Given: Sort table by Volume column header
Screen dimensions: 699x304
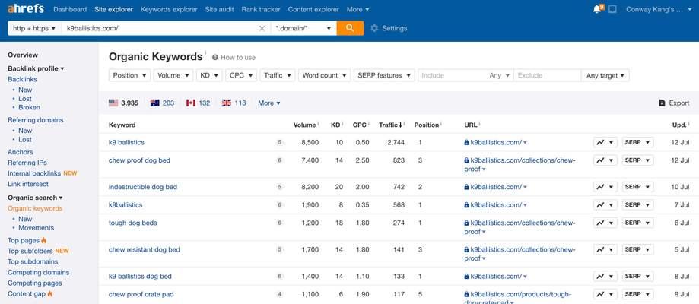Looking at the screenshot, I should tap(305, 125).
